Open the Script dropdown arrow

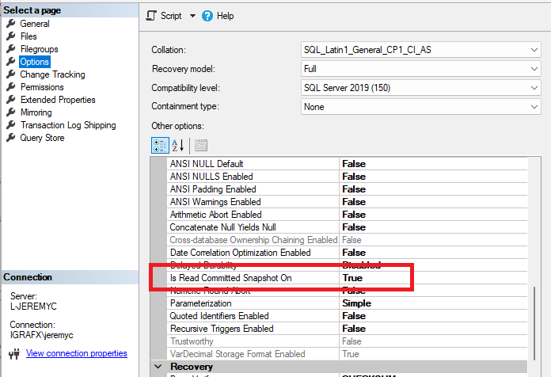point(193,16)
